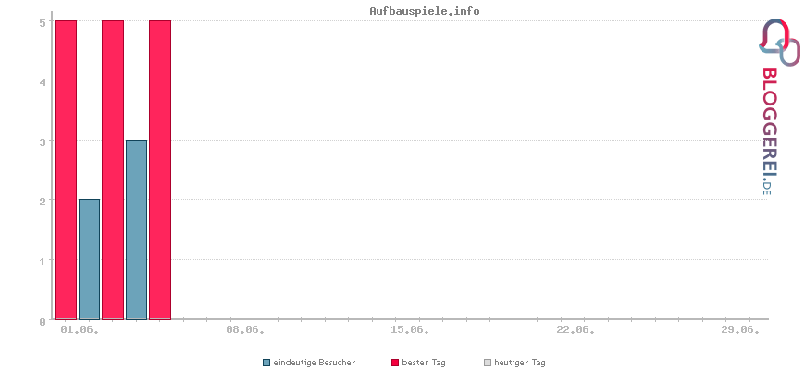Click the Bloggerei.de logo icon
This screenshot has height=370, width=805.
point(779,42)
